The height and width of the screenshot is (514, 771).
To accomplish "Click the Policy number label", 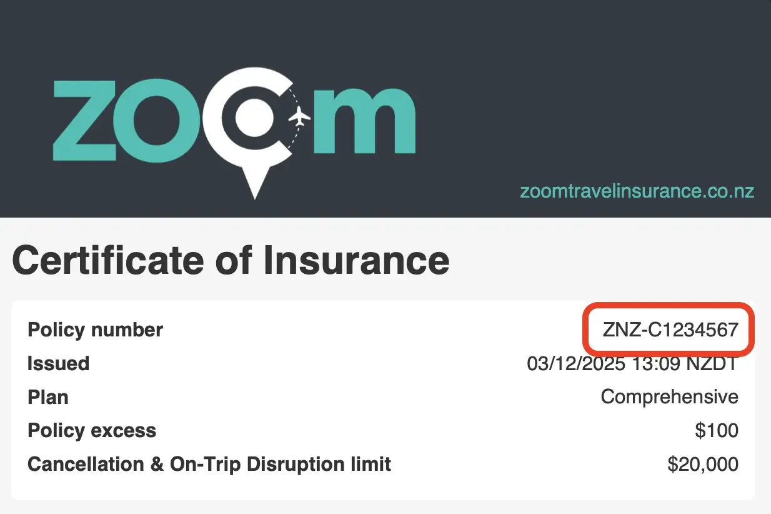I will tap(95, 330).
